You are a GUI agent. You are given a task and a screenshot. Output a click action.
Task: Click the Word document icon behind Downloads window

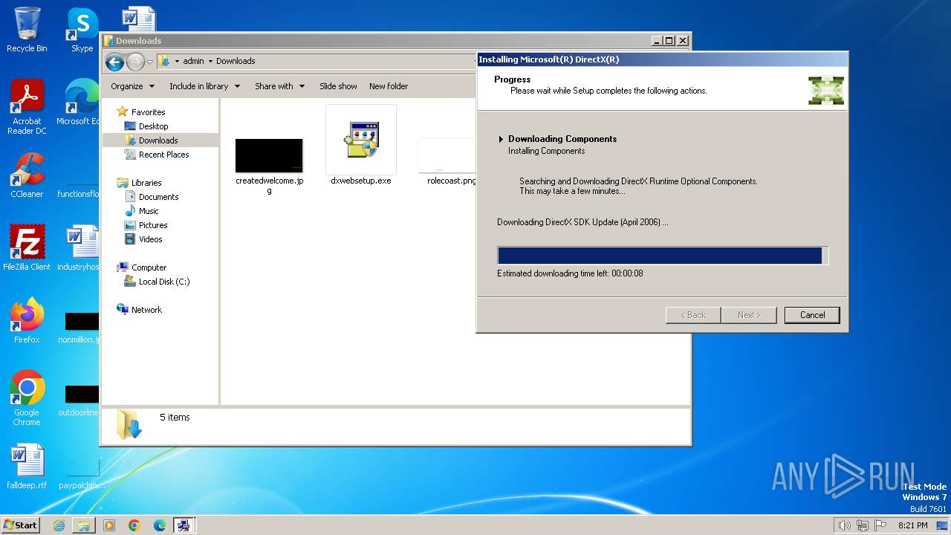(x=138, y=19)
